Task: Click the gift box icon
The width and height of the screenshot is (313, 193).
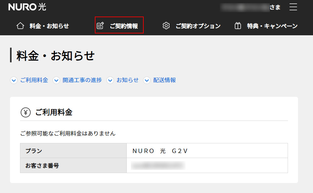Action: point(238,26)
